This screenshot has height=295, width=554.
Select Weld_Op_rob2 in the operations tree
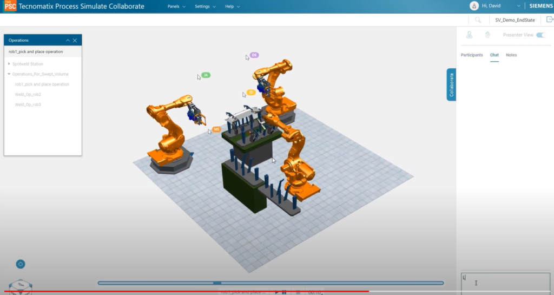click(x=28, y=94)
